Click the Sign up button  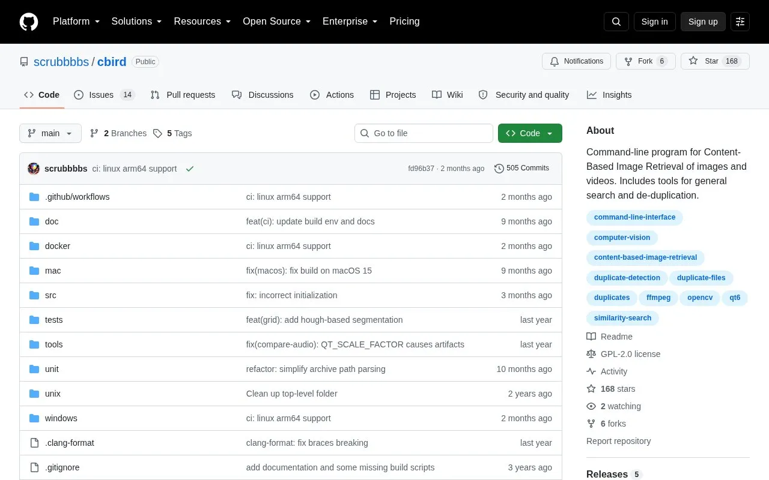(703, 22)
